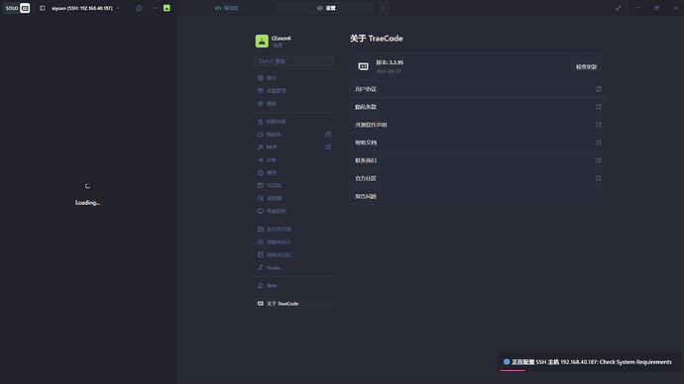Switch to the 编辑器 code tab
684x384 pixels.
(227, 8)
